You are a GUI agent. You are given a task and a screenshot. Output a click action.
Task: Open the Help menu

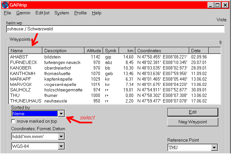pyautogui.click(x=97, y=13)
